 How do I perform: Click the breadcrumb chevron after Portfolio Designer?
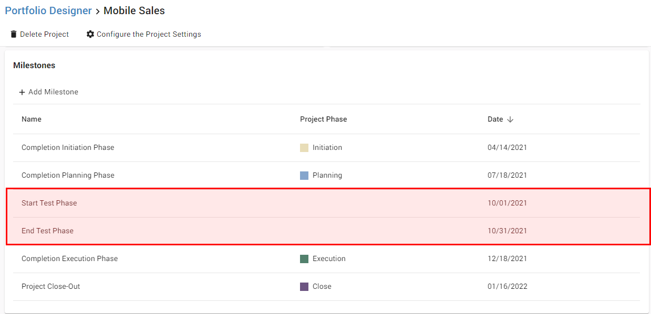[x=98, y=11]
